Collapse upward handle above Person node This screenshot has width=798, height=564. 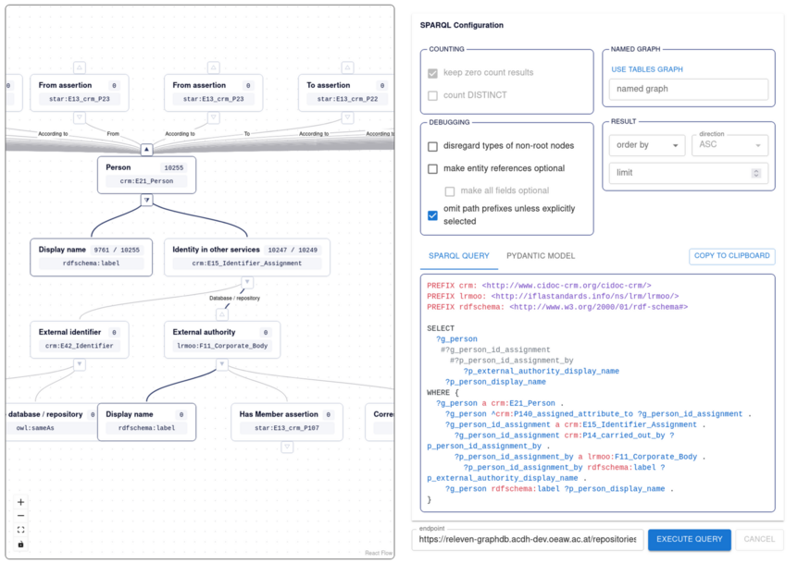(x=146, y=150)
